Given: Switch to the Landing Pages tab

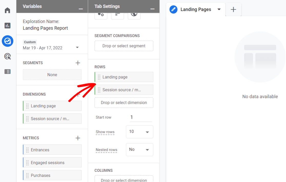Looking at the screenshot, I should coord(196,9).
